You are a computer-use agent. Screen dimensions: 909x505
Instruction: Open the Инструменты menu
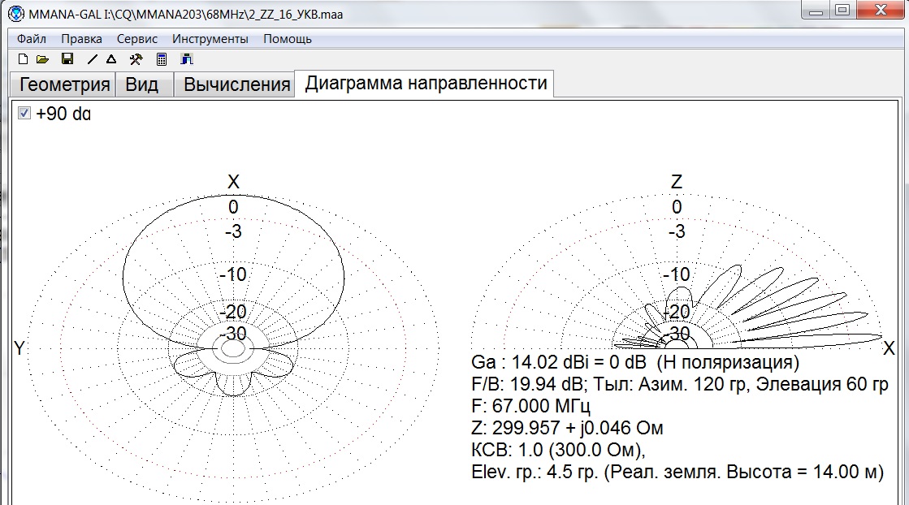click(x=210, y=39)
